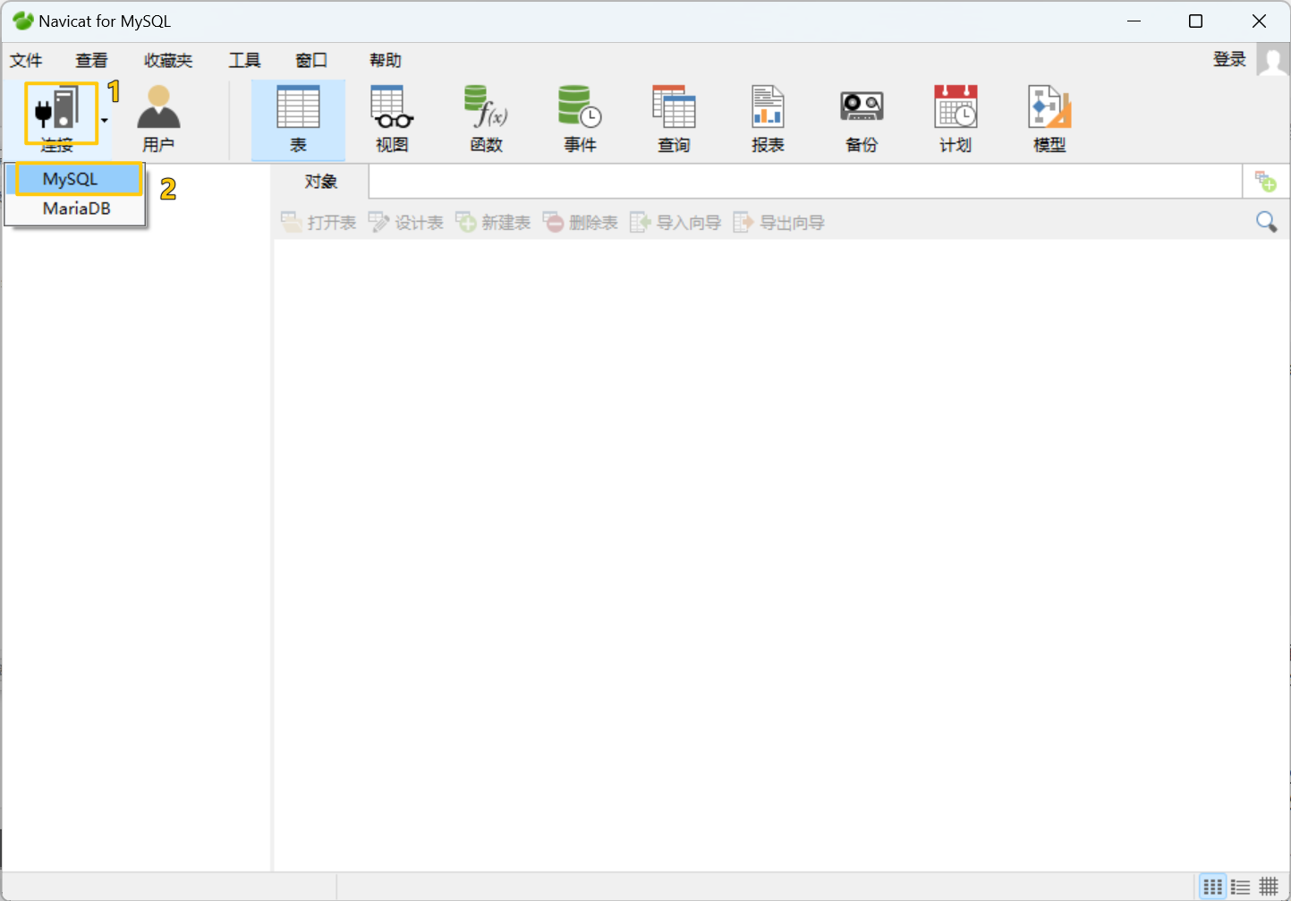Screen dimensions: 1291x901
Task: Select the 模型 (Model) toolbar icon
Action: point(1049,116)
